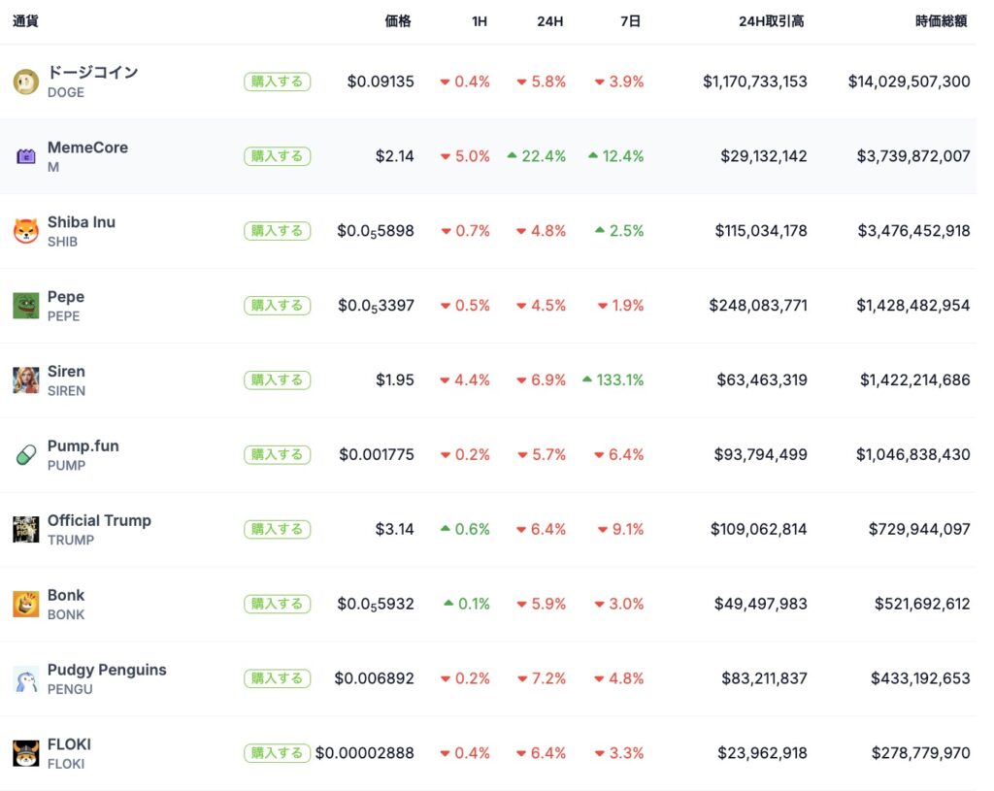Click the Pump.fun pill icon

coord(25,455)
